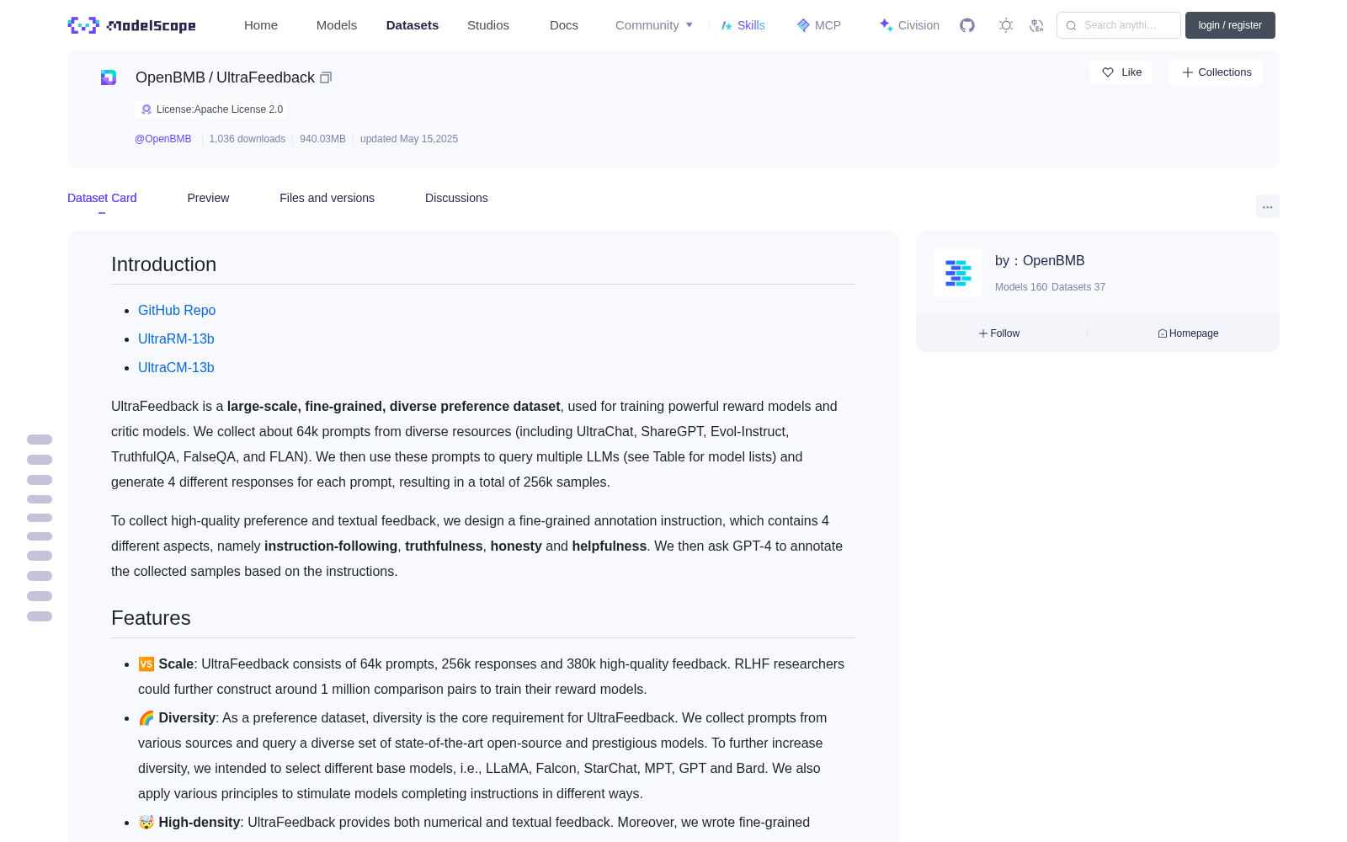Go to the Home menu
Image resolution: width=1347 pixels, height=842 pixels.
click(261, 25)
